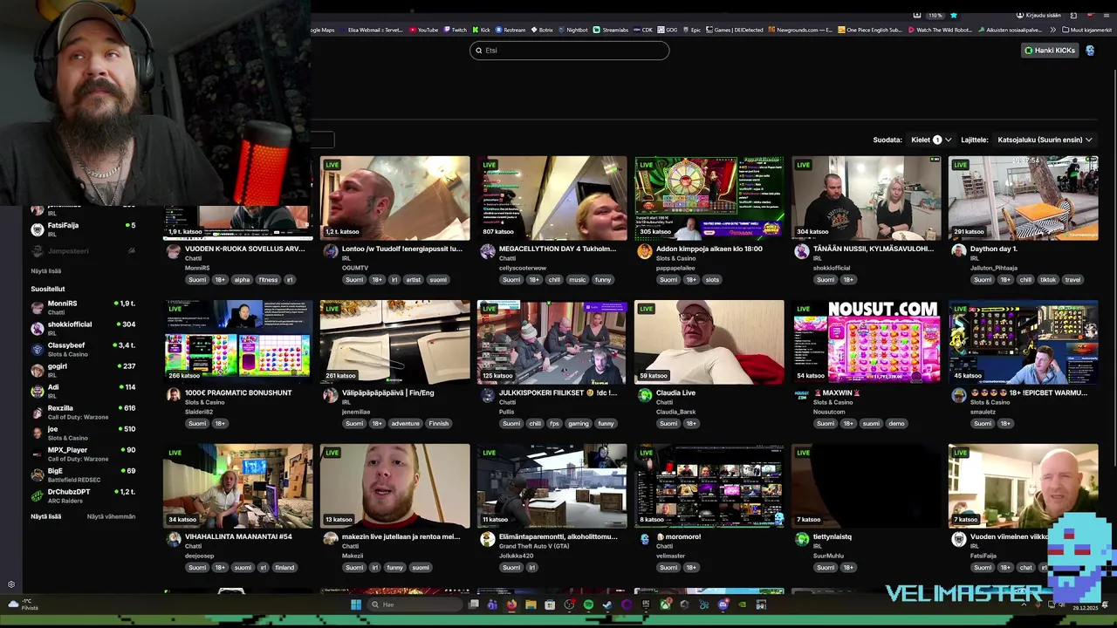1117x628 pixels.
Task: Open the Lontoo /w Tuudolf stream thumbnail
Action: (394, 198)
